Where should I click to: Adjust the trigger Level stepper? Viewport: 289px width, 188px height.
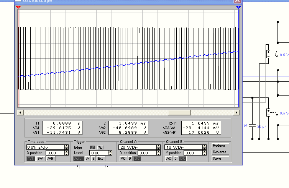[x=110, y=153]
